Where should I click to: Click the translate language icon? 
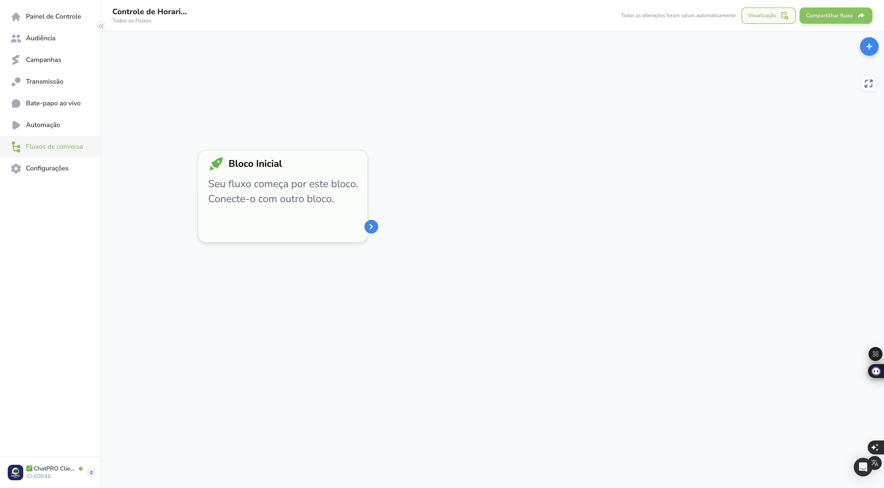coord(875,463)
